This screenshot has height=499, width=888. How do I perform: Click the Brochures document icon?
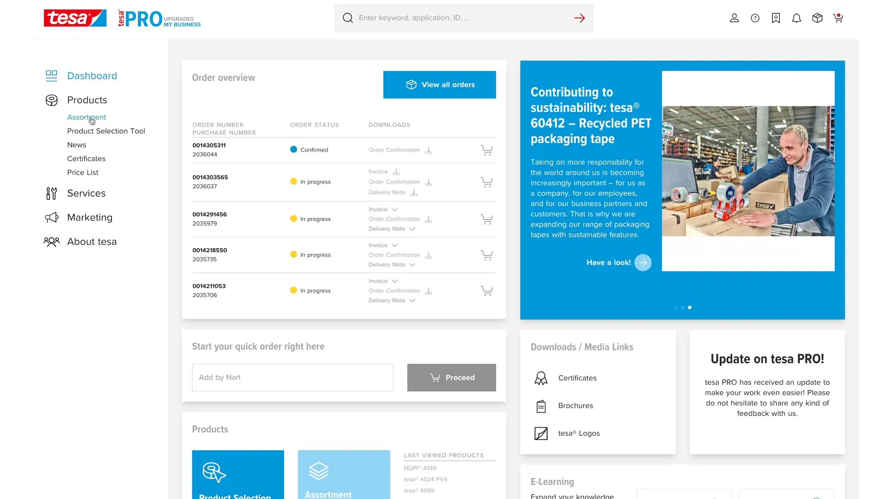pos(541,406)
